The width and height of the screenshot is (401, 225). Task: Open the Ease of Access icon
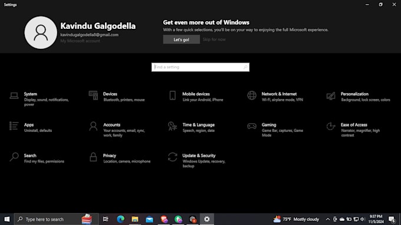pyautogui.click(x=331, y=126)
